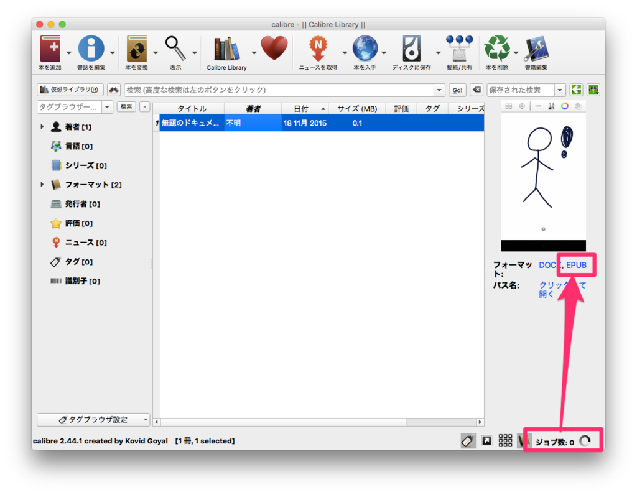Sort by the 著者 column header
Viewport: 637px width, 495px height.
253,109
